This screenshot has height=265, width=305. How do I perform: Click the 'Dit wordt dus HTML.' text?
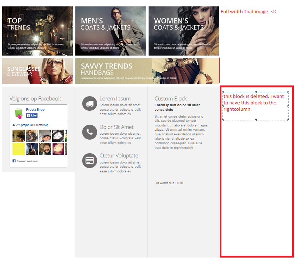tap(170, 183)
